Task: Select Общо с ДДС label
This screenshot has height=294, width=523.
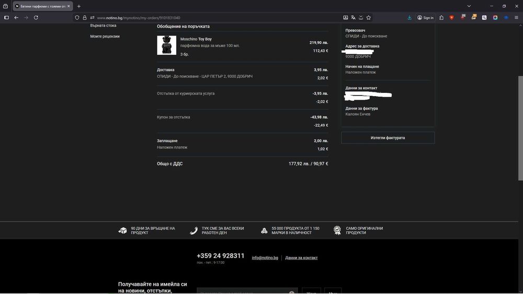Action: pyautogui.click(x=170, y=164)
